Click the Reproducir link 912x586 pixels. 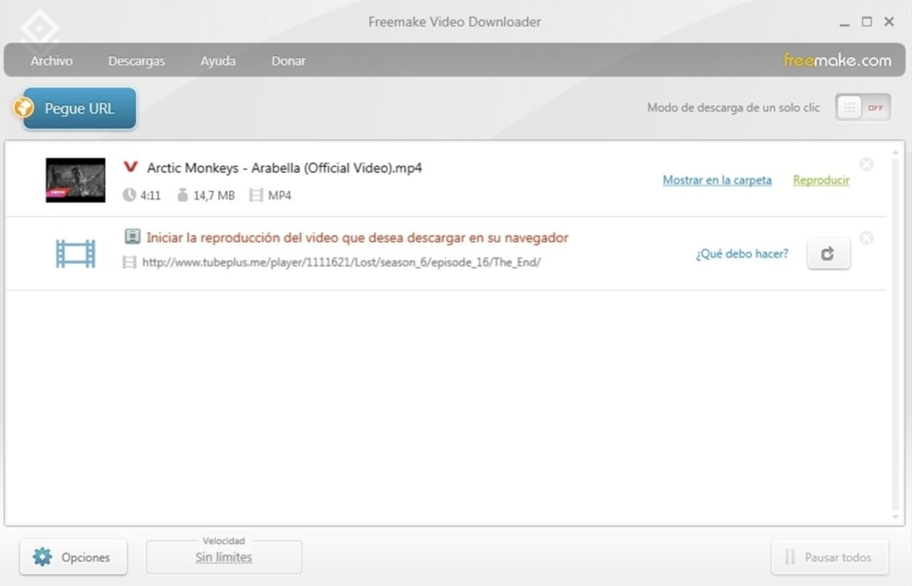click(821, 180)
